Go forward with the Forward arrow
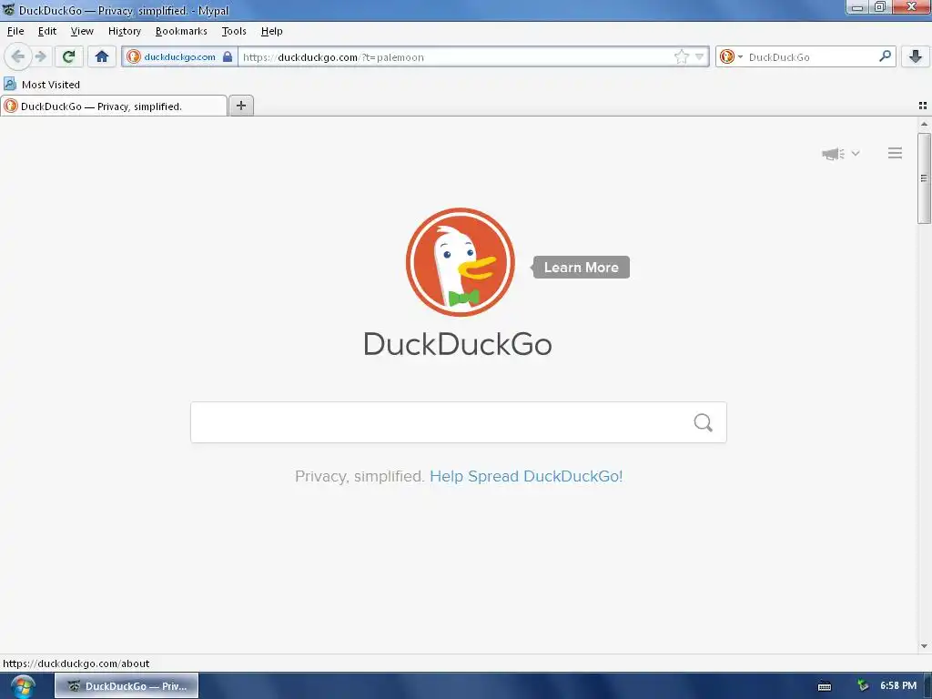This screenshot has width=932, height=699. [40, 56]
